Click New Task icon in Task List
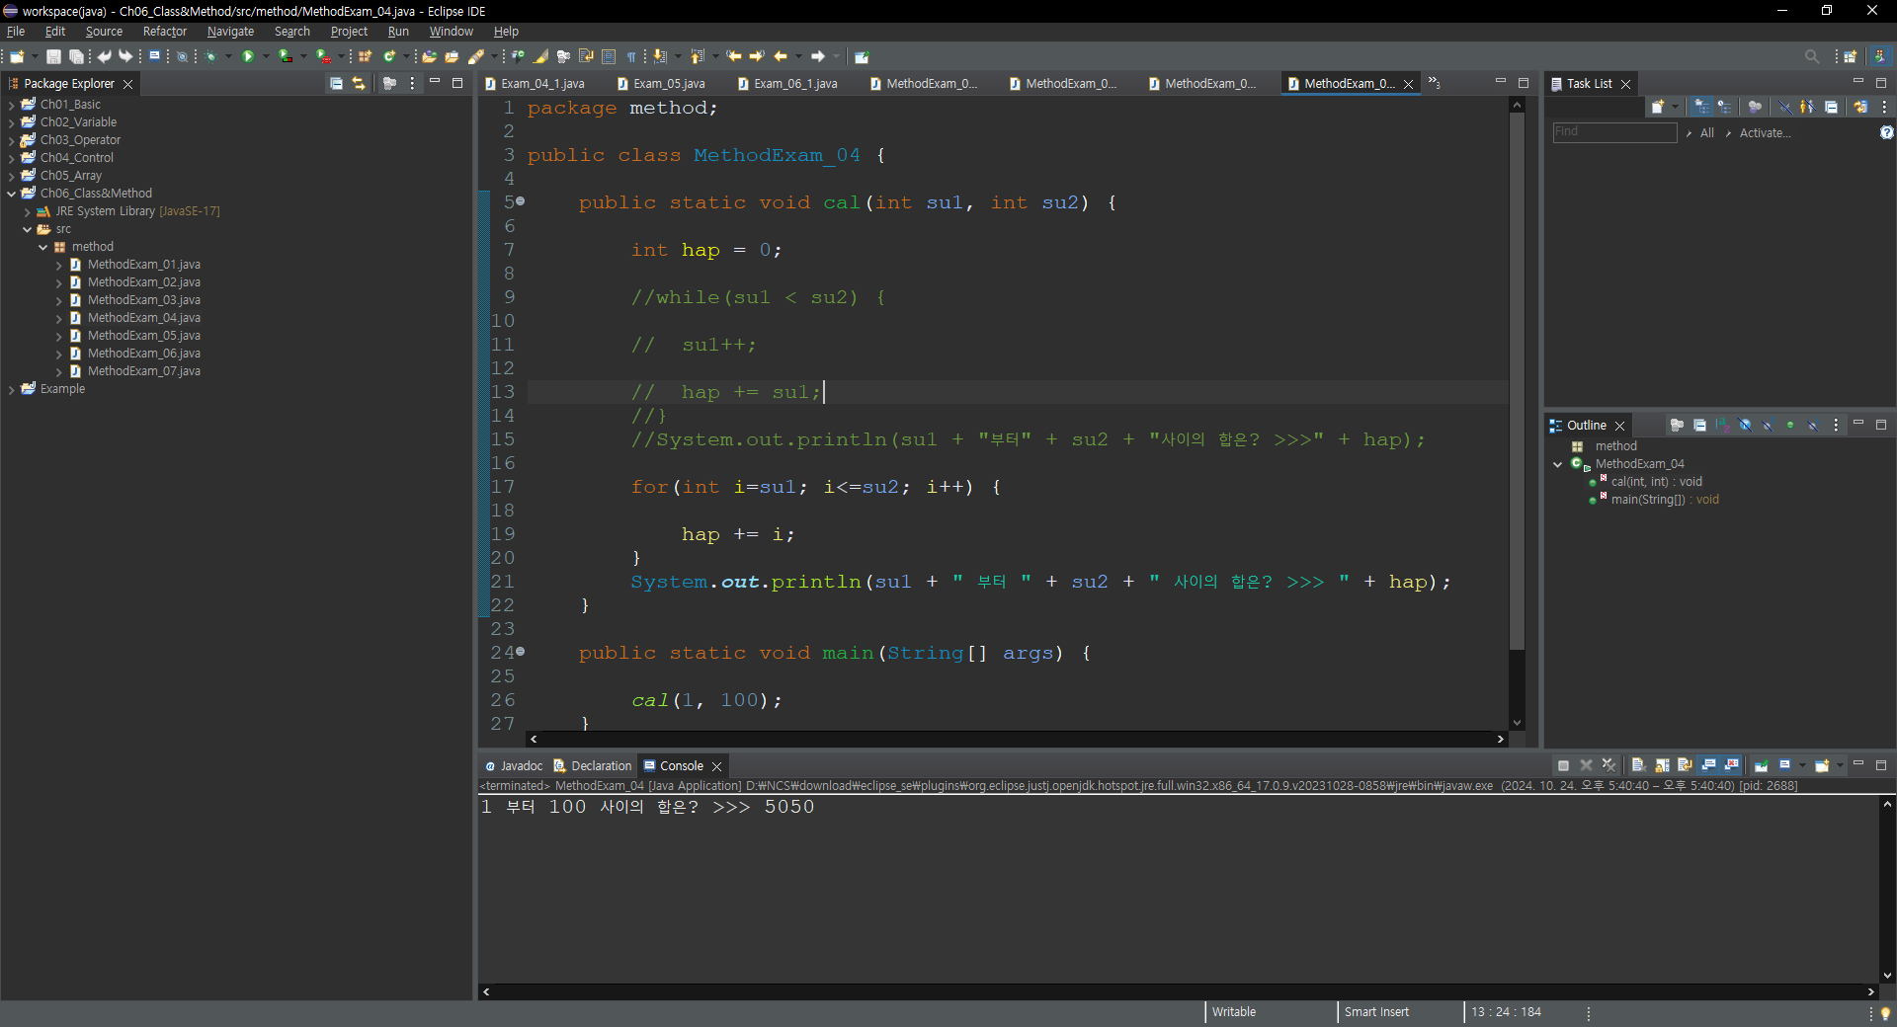 (x=1658, y=107)
